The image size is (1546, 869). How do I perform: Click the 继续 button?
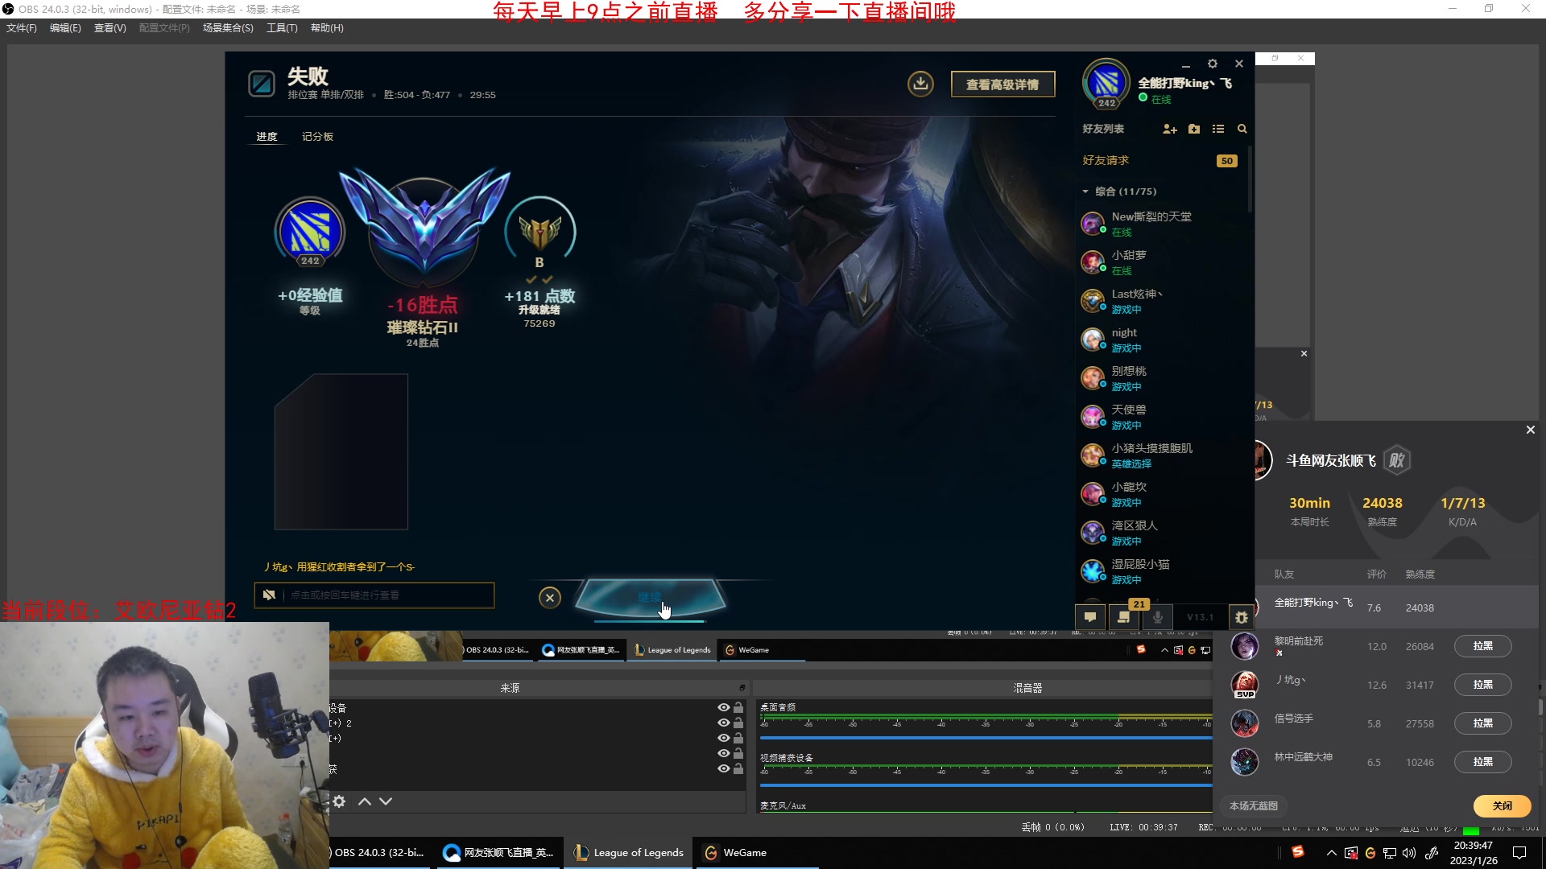click(x=650, y=598)
